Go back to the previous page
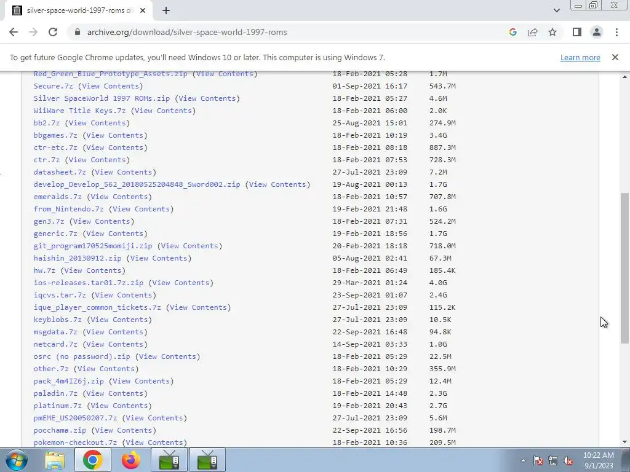The width and height of the screenshot is (630, 472). (x=14, y=32)
